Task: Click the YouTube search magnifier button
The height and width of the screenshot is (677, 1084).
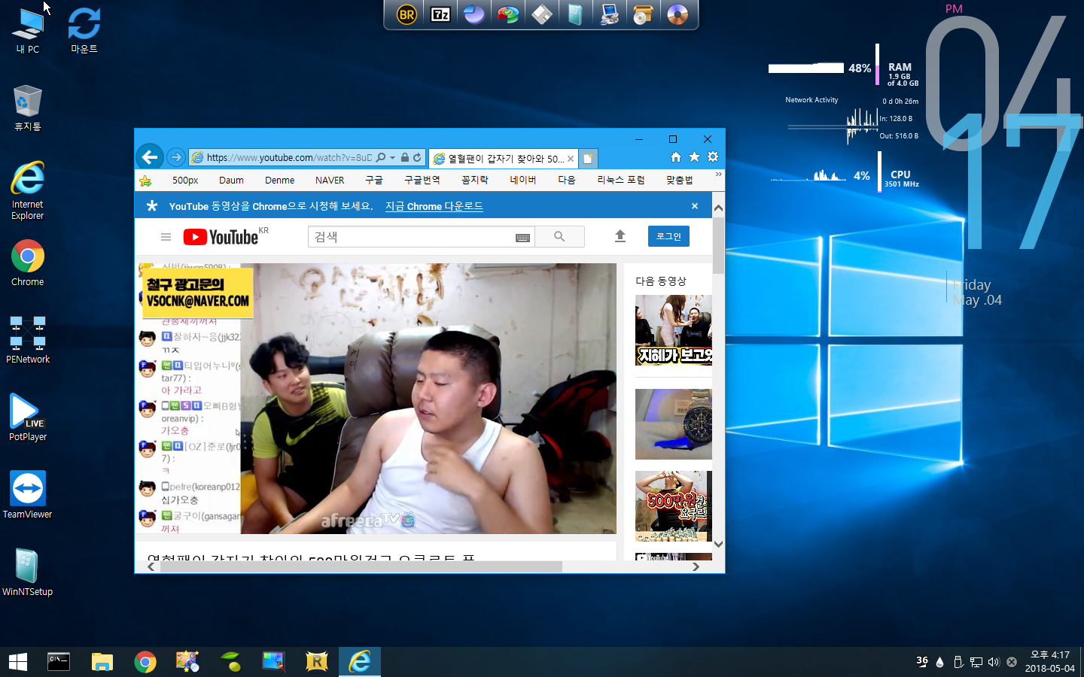Action: pos(559,237)
